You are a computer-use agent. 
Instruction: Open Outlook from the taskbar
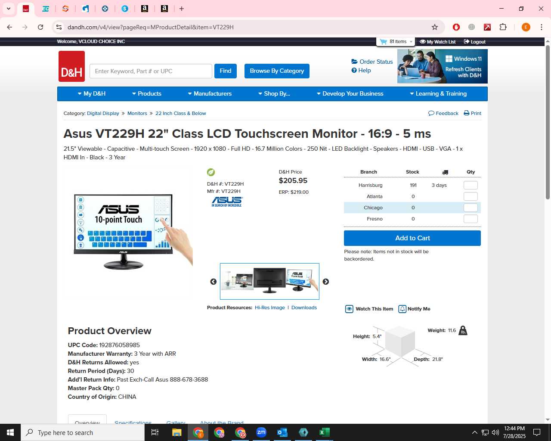point(282,432)
